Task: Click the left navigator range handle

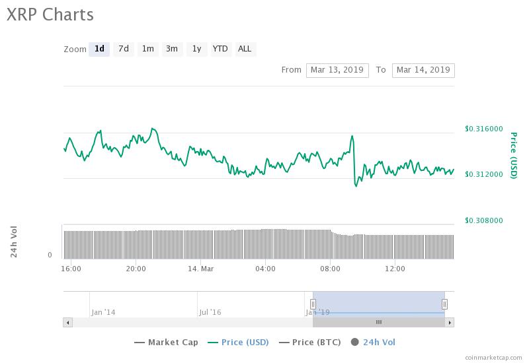Action: (313, 304)
